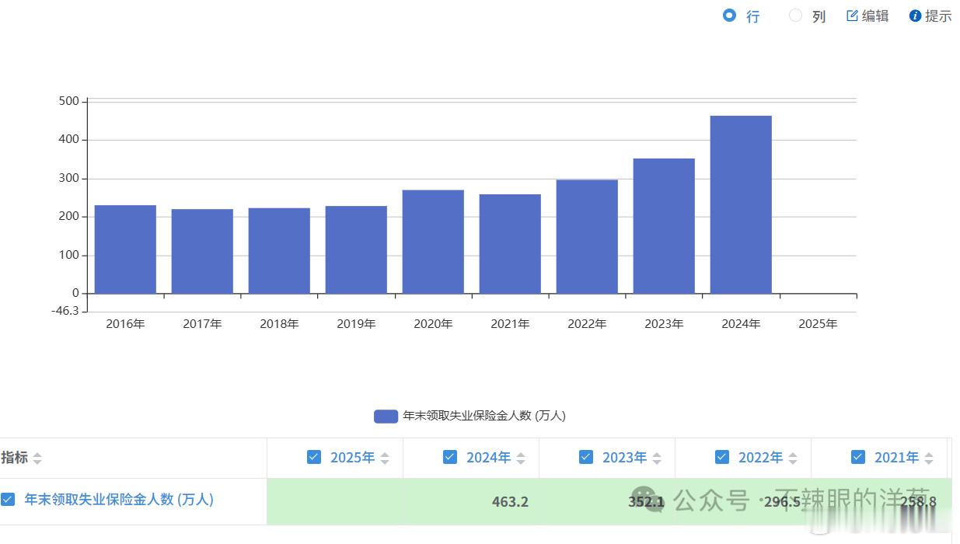This screenshot has height=544, width=960.
Task: Select the 行 radio button
Action: pyautogui.click(x=729, y=15)
